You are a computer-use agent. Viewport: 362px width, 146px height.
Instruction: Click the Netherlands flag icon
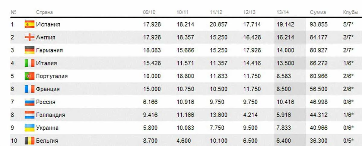click(30, 115)
